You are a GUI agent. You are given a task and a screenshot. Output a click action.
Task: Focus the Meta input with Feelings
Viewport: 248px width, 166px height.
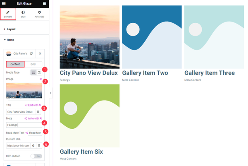click(x=24, y=125)
